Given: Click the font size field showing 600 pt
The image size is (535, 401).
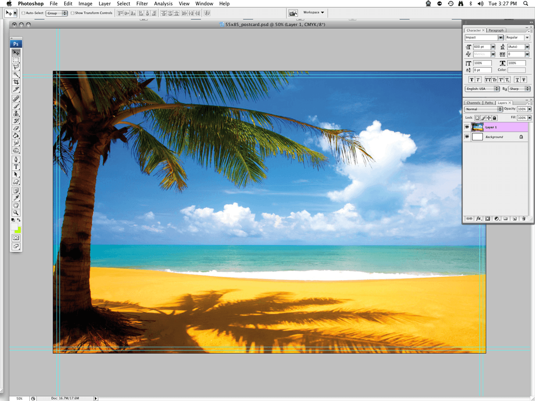Looking at the screenshot, I should click(x=481, y=47).
